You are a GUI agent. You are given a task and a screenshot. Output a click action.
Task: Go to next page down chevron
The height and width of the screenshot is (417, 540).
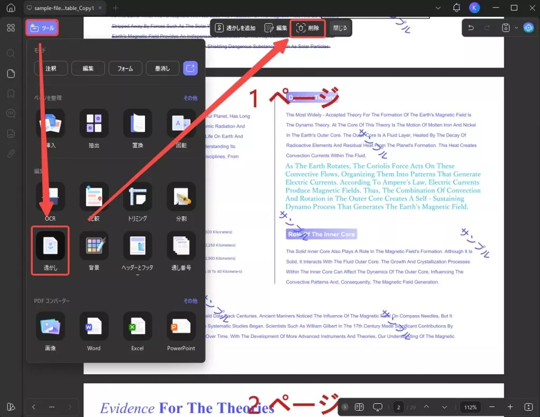445,407
